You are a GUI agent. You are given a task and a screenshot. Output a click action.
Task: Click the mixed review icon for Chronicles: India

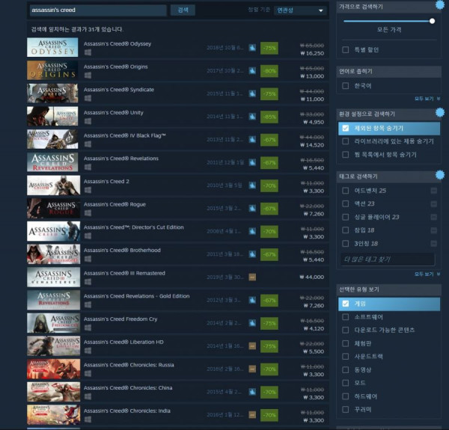(252, 415)
